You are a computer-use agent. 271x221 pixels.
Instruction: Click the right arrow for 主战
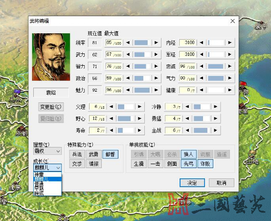216,130
